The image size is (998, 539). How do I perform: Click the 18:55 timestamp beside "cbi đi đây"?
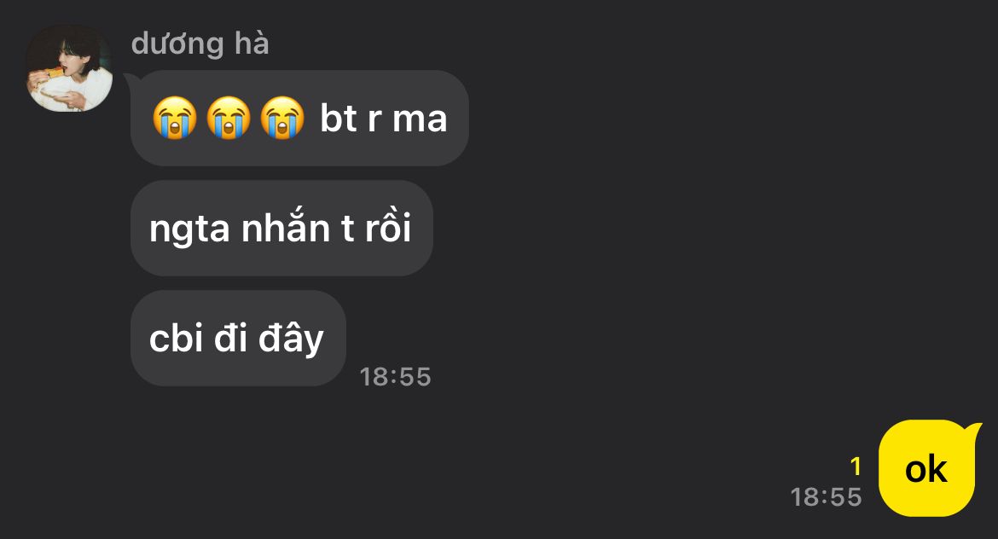click(x=395, y=377)
